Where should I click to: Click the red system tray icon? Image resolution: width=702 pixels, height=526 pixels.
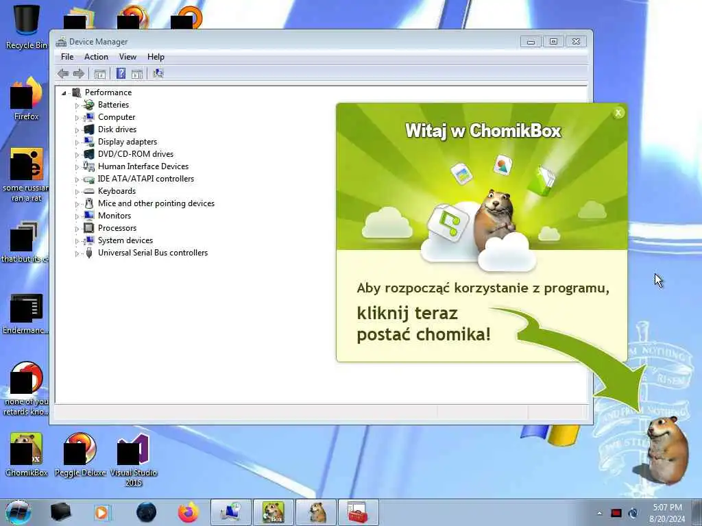(616, 513)
